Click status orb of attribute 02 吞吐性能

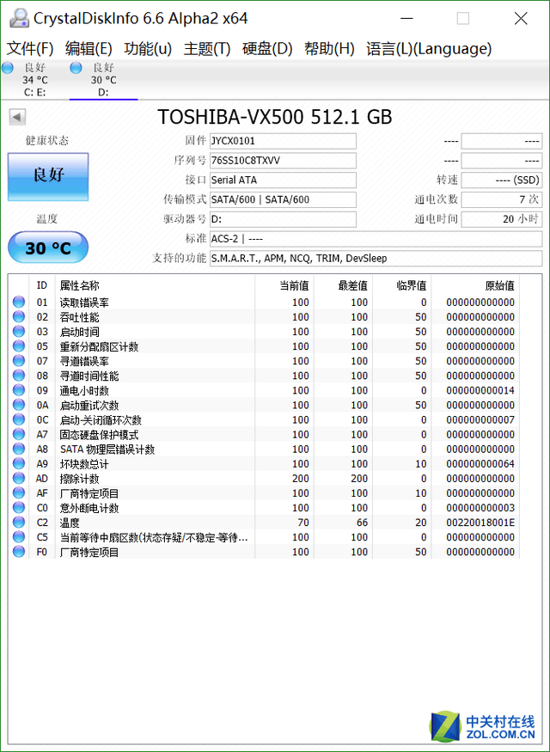[x=19, y=317]
